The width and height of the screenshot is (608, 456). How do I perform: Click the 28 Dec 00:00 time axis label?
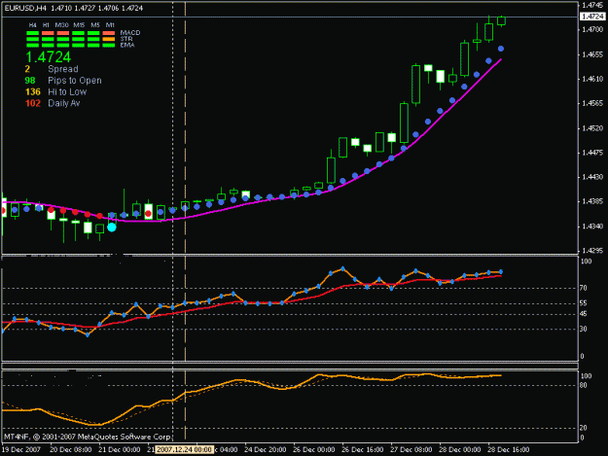tap(460, 450)
